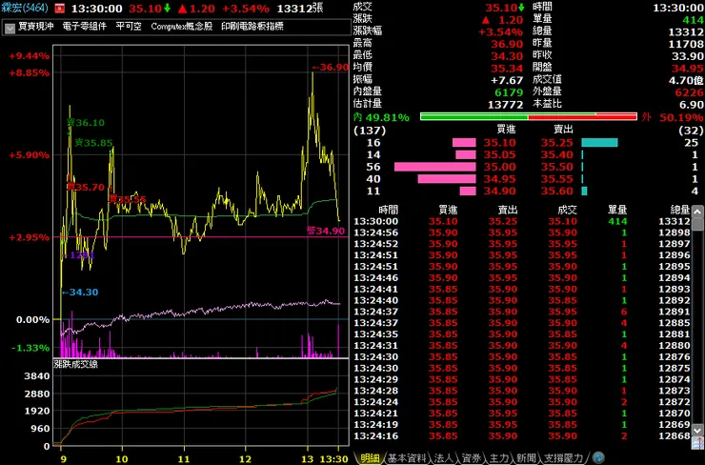Screen dimensions: 705x465
Task: Click the 開盤 value 34.95
Action: (688, 69)
